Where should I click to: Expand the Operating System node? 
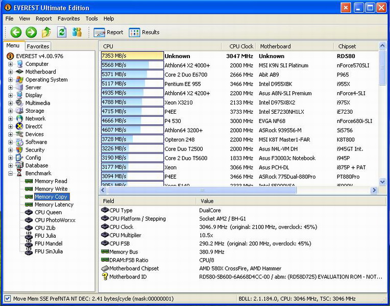point(10,80)
